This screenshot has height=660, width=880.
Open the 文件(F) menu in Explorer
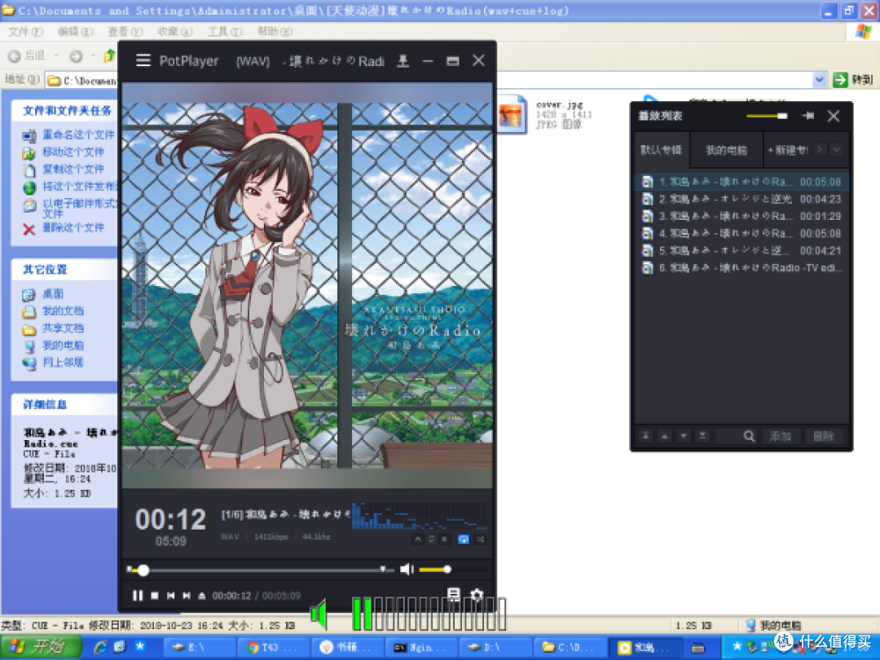25,32
